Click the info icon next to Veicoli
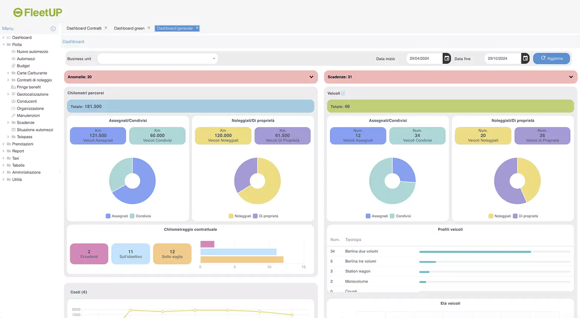580x318 pixels. pos(343,93)
